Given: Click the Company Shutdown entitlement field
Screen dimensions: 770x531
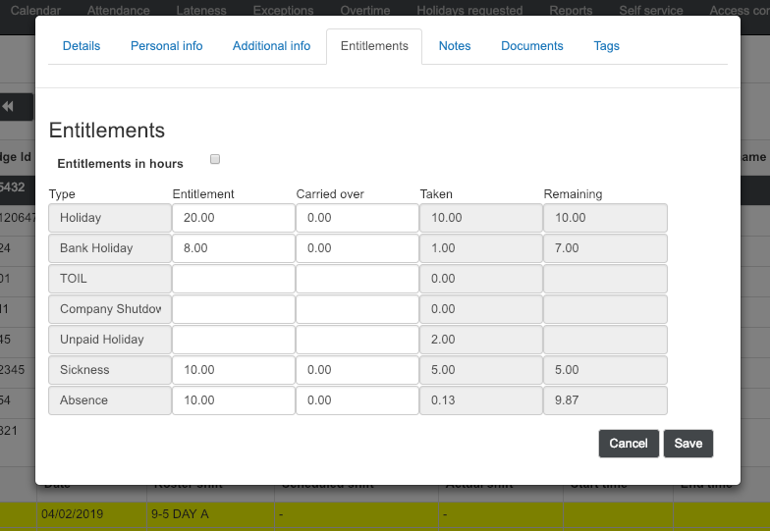Looking at the screenshot, I should (x=233, y=309).
